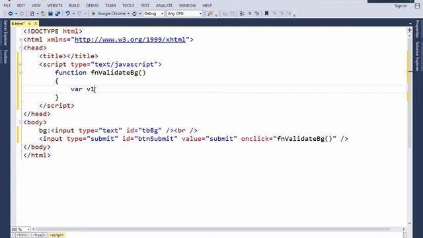Click the account avatar icon beside Sign in
The width and height of the screenshot is (423, 238).
click(417, 6)
